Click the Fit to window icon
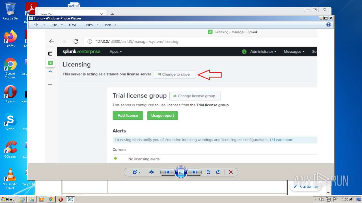The height and width of the screenshot is (203, 362). click(x=151, y=172)
